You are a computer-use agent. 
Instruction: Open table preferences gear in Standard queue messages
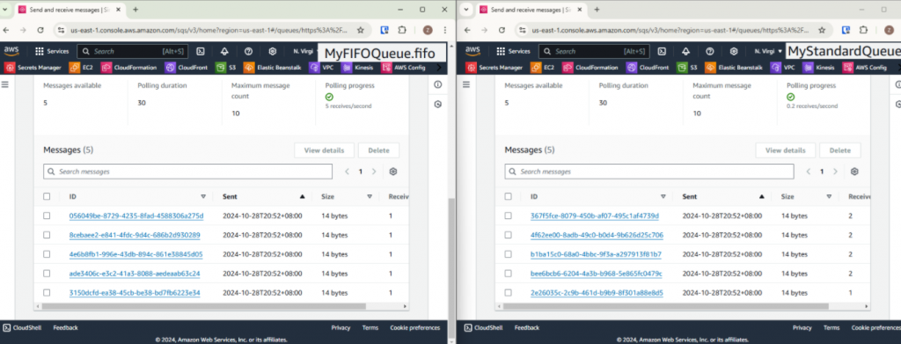(x=854, y=172)
